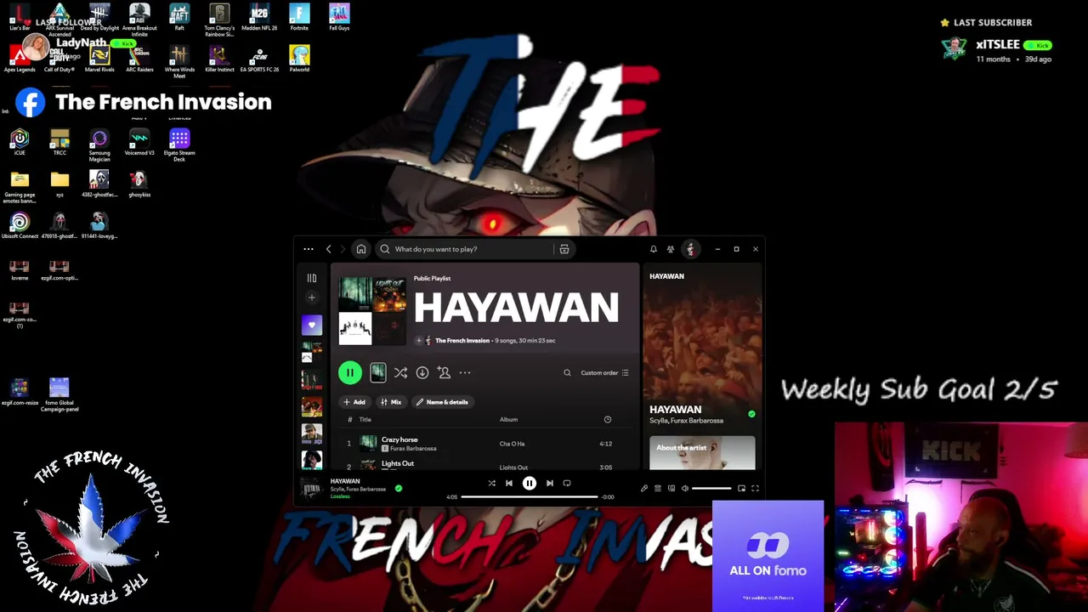Open the Browse icon in search bar

pos(564,249)
